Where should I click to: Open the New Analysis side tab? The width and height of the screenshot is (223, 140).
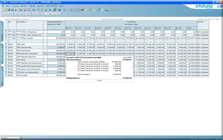[2, 53]
